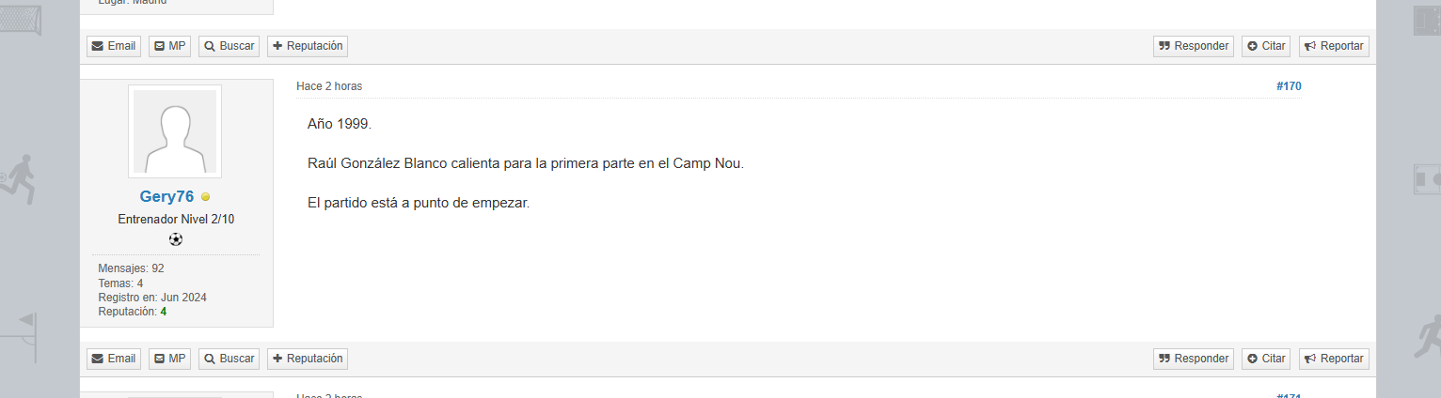Click Responder button in the top toolbar
1441x398 pixels.
(x=1193, y=46)
